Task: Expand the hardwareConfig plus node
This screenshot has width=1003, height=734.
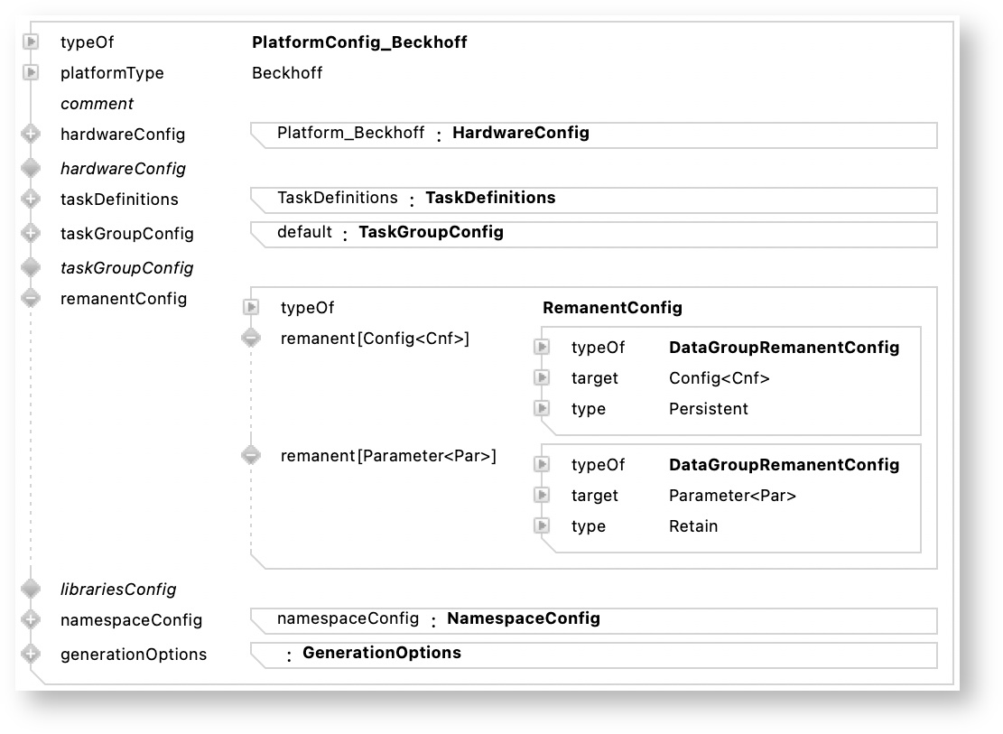Action: 32,135
